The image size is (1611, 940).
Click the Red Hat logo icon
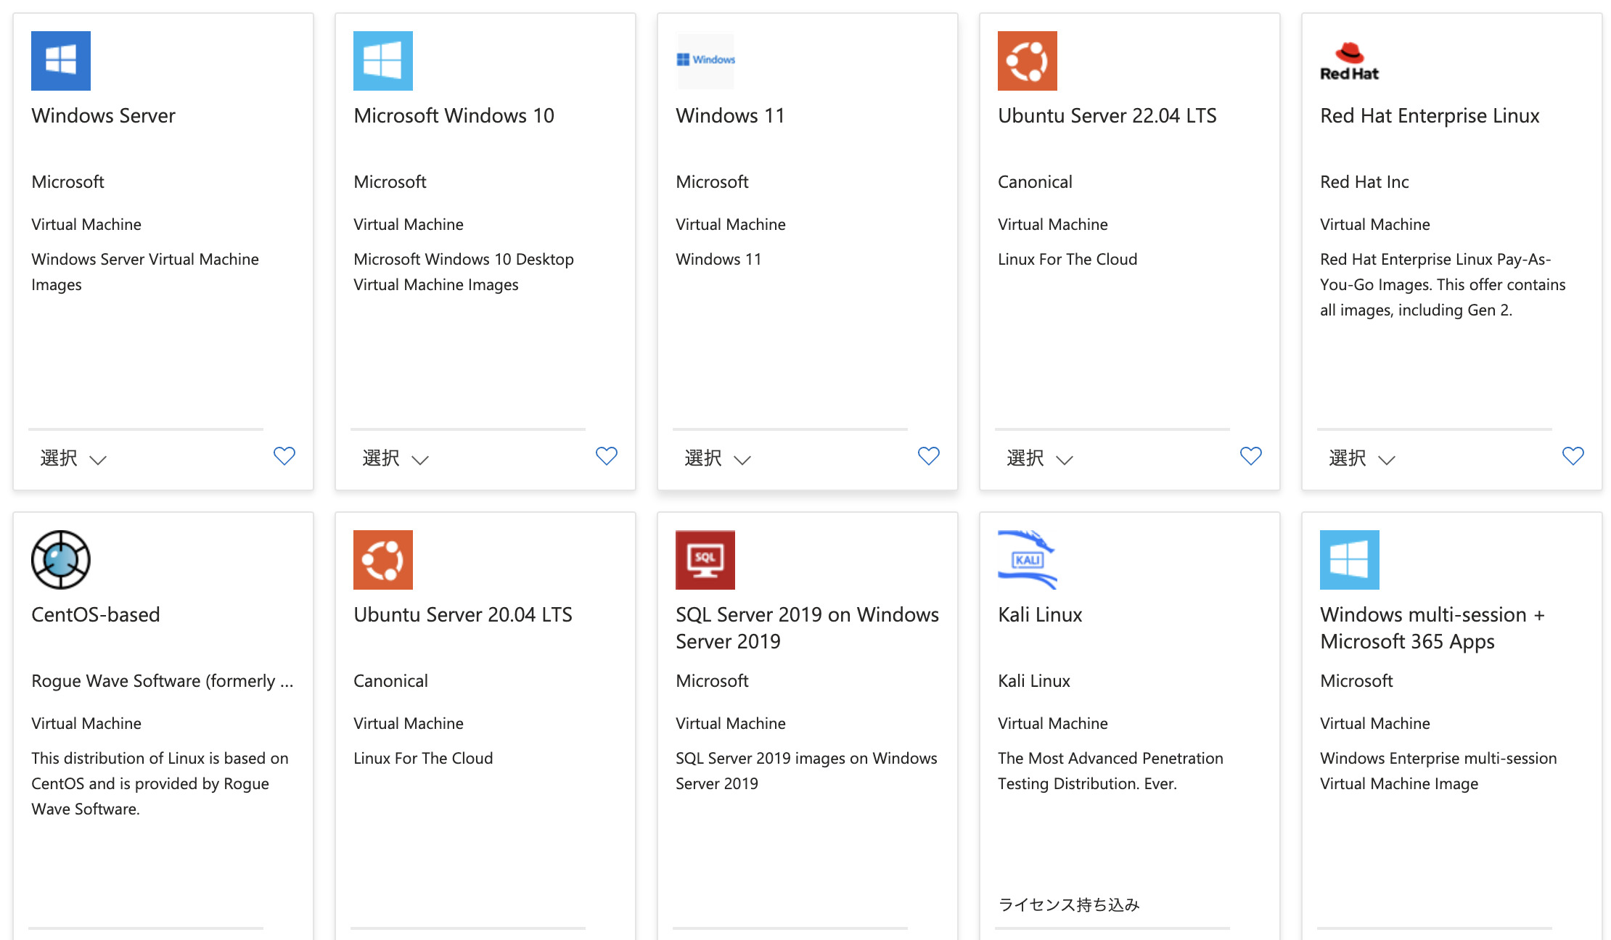[x=1350, y=61]
